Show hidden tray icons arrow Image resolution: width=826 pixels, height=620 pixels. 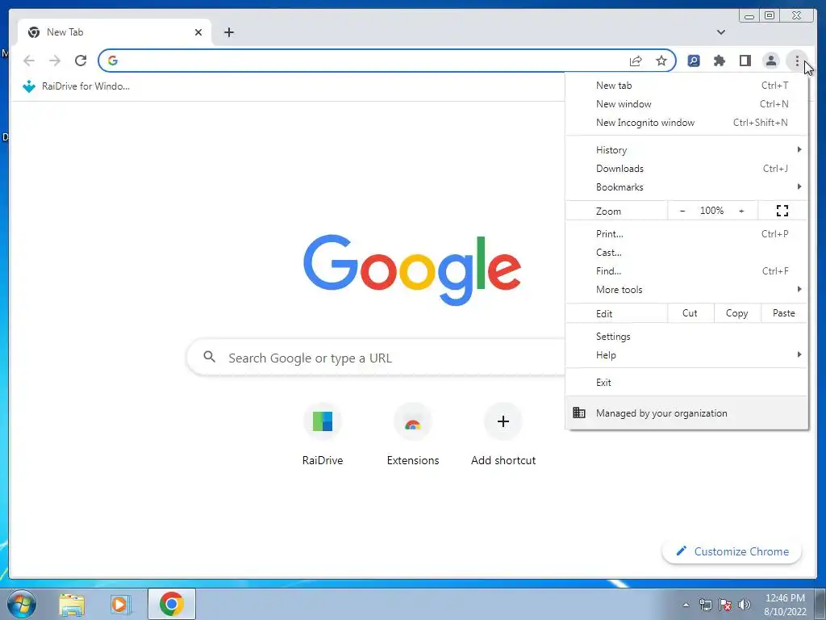tap(686, 605)
